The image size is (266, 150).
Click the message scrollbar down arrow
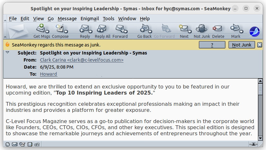coord(260,138)
